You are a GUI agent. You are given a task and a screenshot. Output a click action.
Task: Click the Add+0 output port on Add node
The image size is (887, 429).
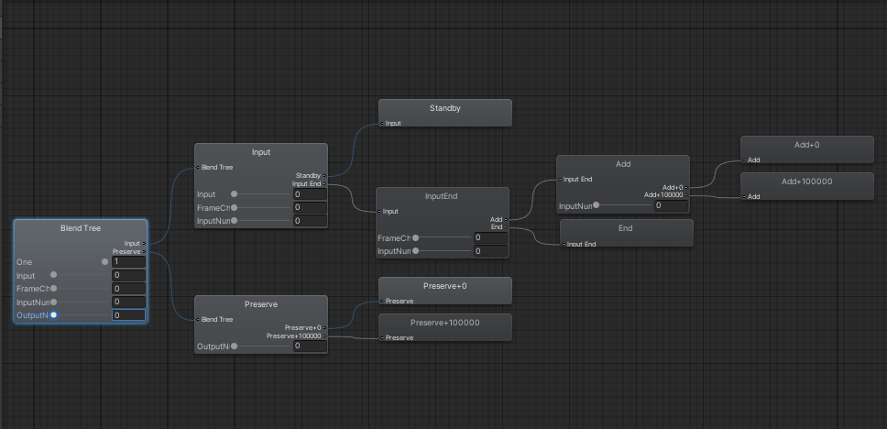click(686, 187)
